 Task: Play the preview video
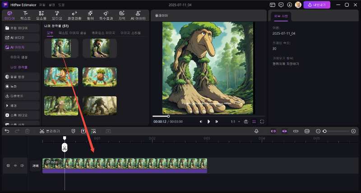208,121
